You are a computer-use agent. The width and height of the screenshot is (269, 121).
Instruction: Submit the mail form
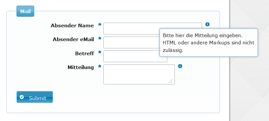pyautogui.click(x=35, y=97)
